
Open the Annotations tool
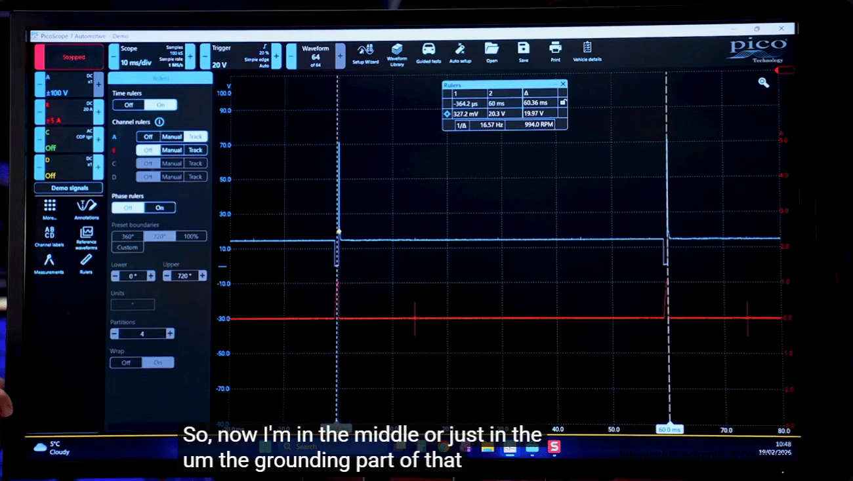pyautogui.click(x=87, y=210)
